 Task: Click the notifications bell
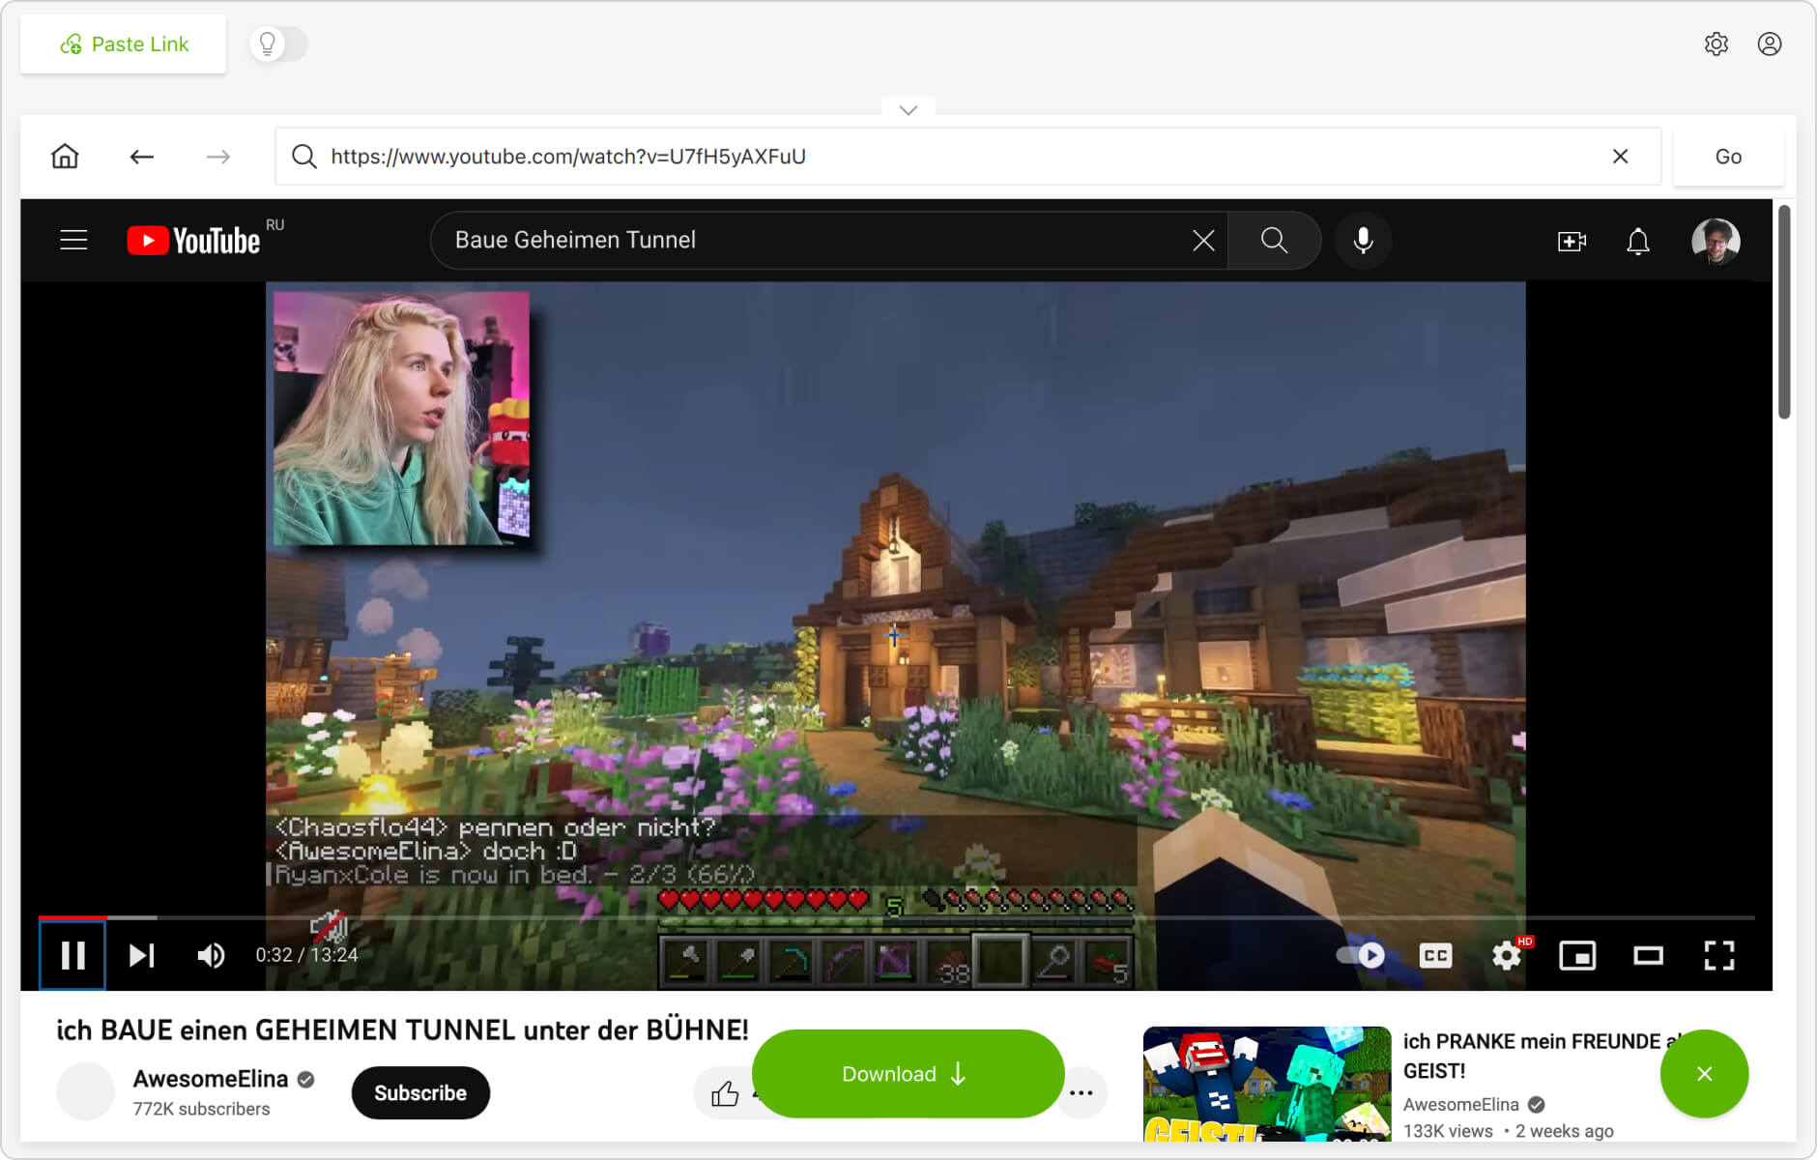click(1638, 241)
